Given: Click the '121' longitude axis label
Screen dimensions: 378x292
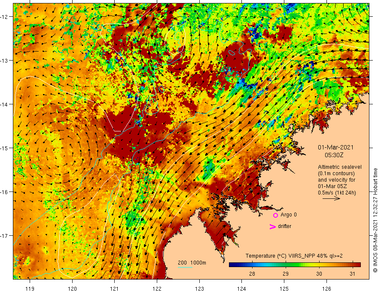Looking at the screenshot, I should [x=115, y=289].
